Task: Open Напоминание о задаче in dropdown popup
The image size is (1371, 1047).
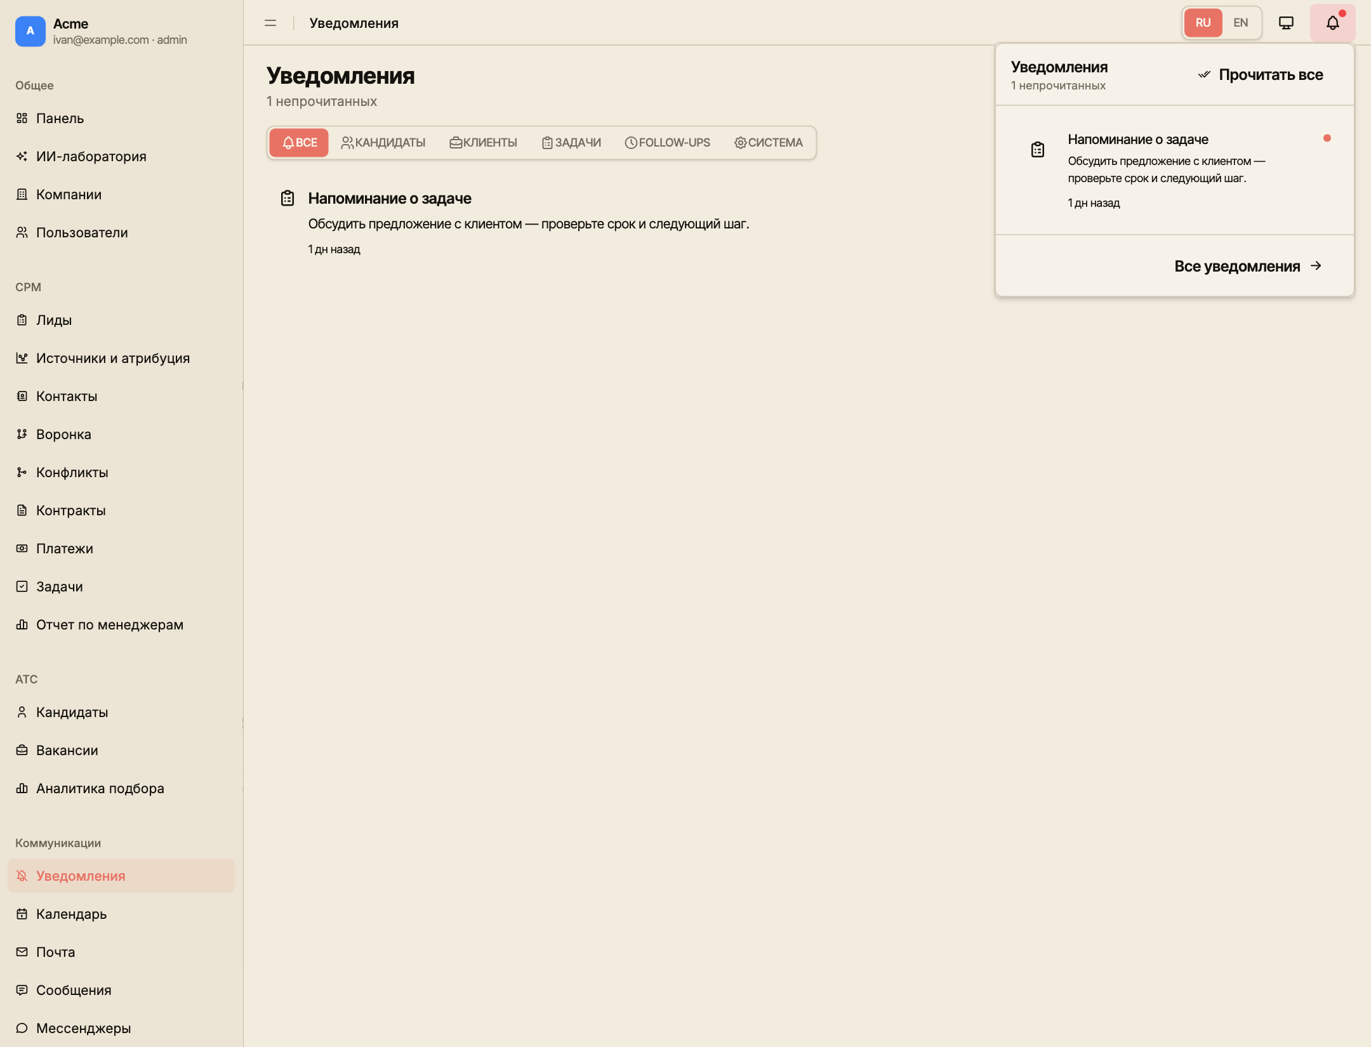Action: 1175,170
